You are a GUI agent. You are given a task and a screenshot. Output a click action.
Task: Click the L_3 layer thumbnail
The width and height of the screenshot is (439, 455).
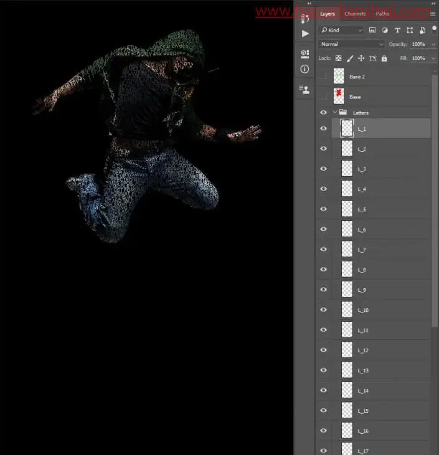347,169
